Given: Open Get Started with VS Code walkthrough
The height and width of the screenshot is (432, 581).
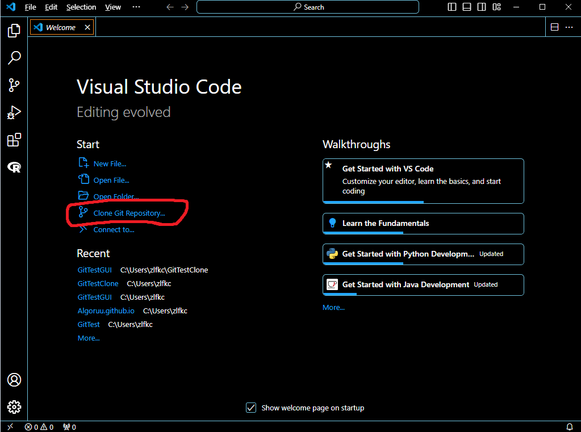Looking at the screenshot, I should coord(423,181).
